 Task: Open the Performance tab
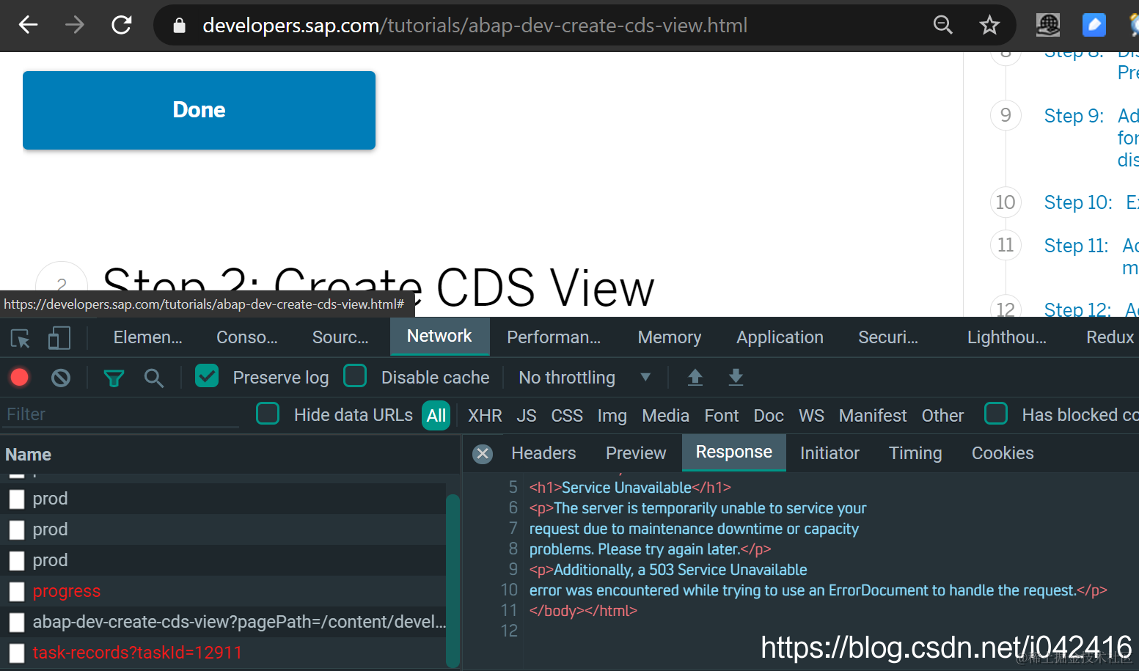tap(554, 337)
